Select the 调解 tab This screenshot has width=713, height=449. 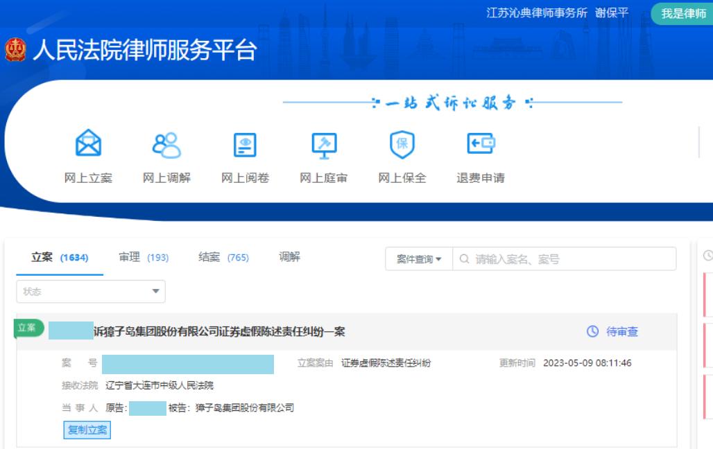(288, 256)
